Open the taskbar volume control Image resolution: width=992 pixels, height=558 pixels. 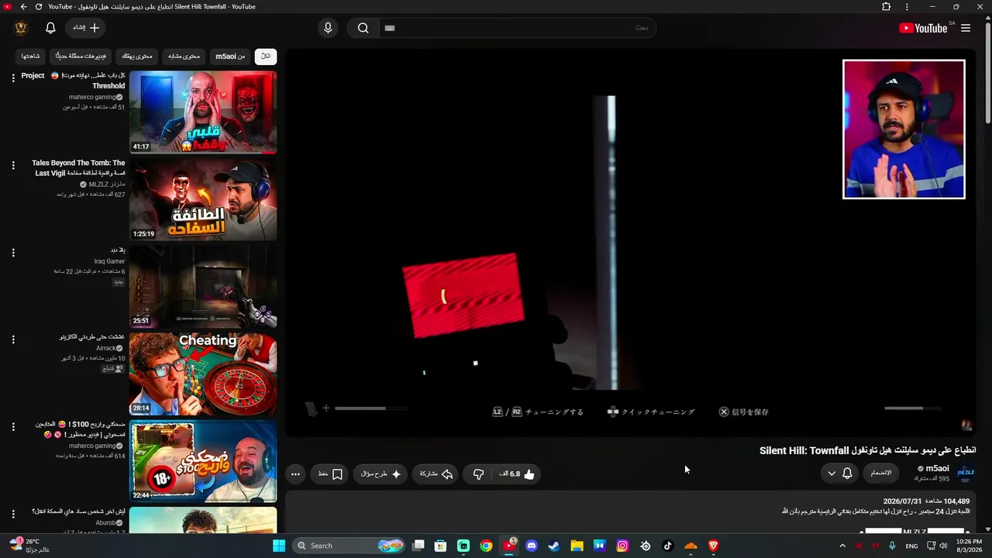[943, 546]
